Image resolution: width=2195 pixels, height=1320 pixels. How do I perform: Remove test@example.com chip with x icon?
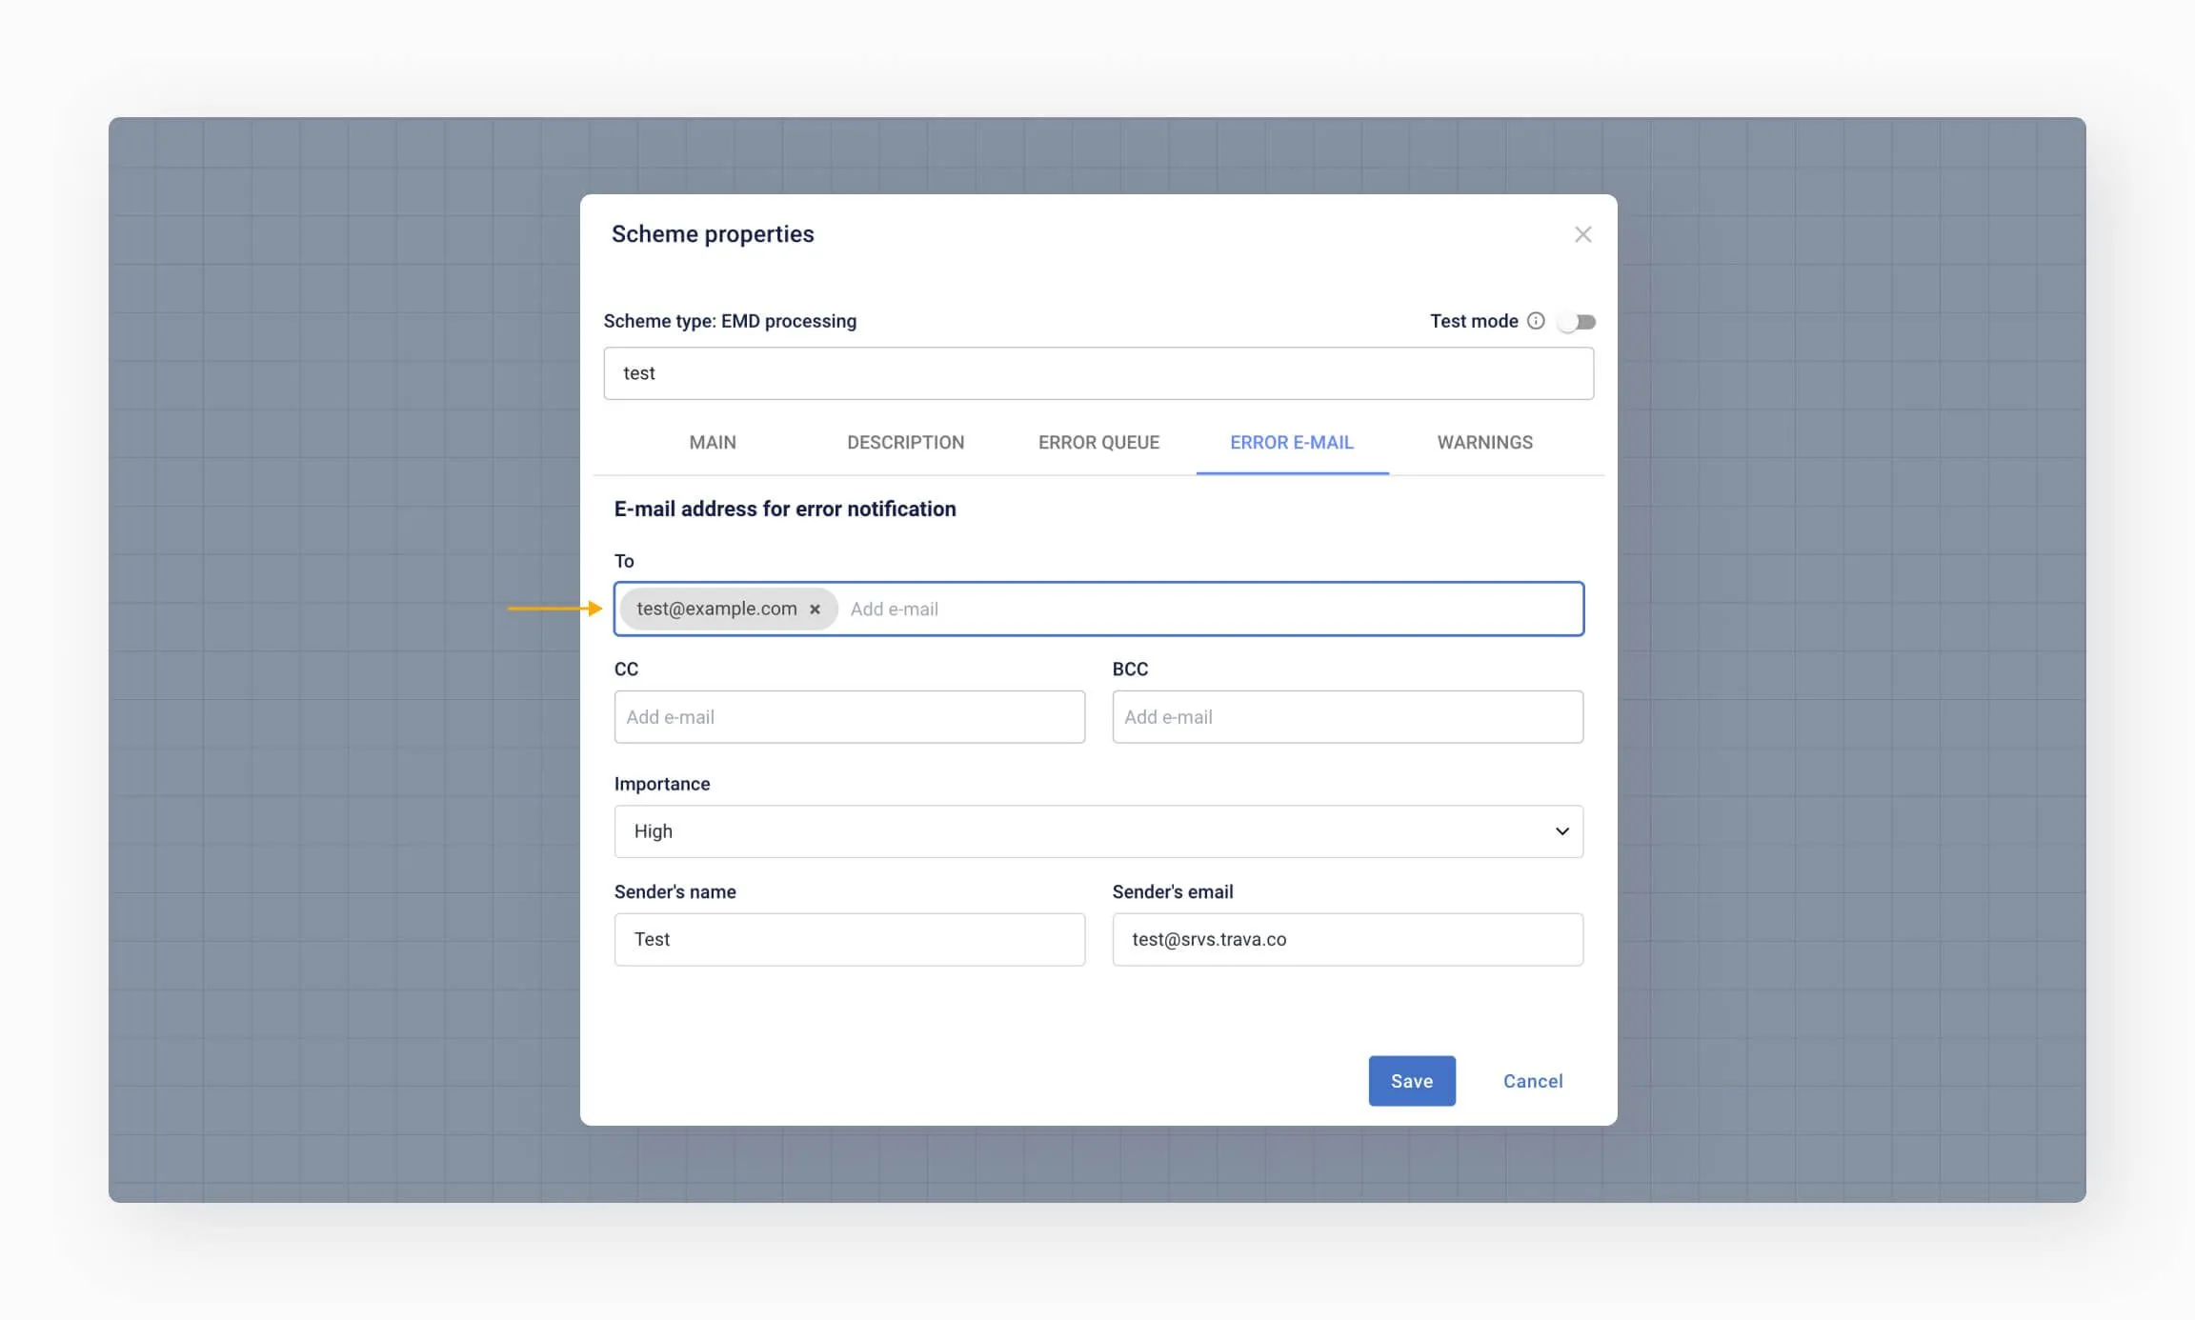pyautogui.click(x=815, y=610)
